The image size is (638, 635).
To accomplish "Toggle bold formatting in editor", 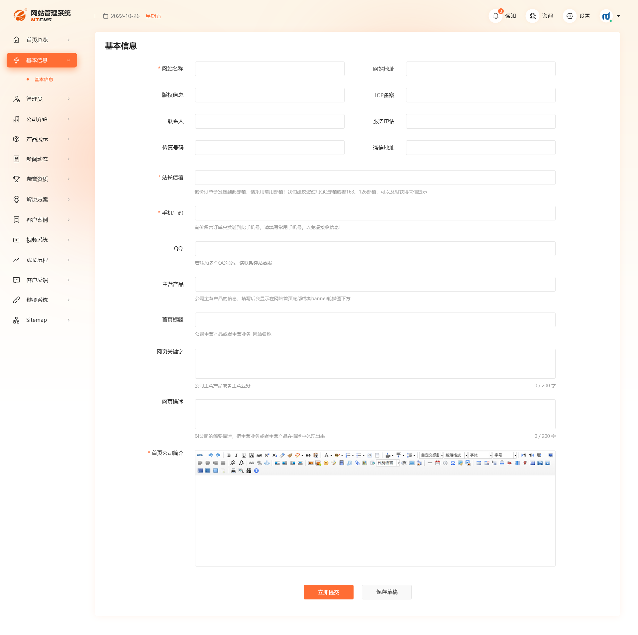I will point(229,455).
